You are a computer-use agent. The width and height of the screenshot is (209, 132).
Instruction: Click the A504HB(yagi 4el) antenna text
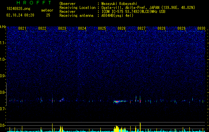[117, 16]
